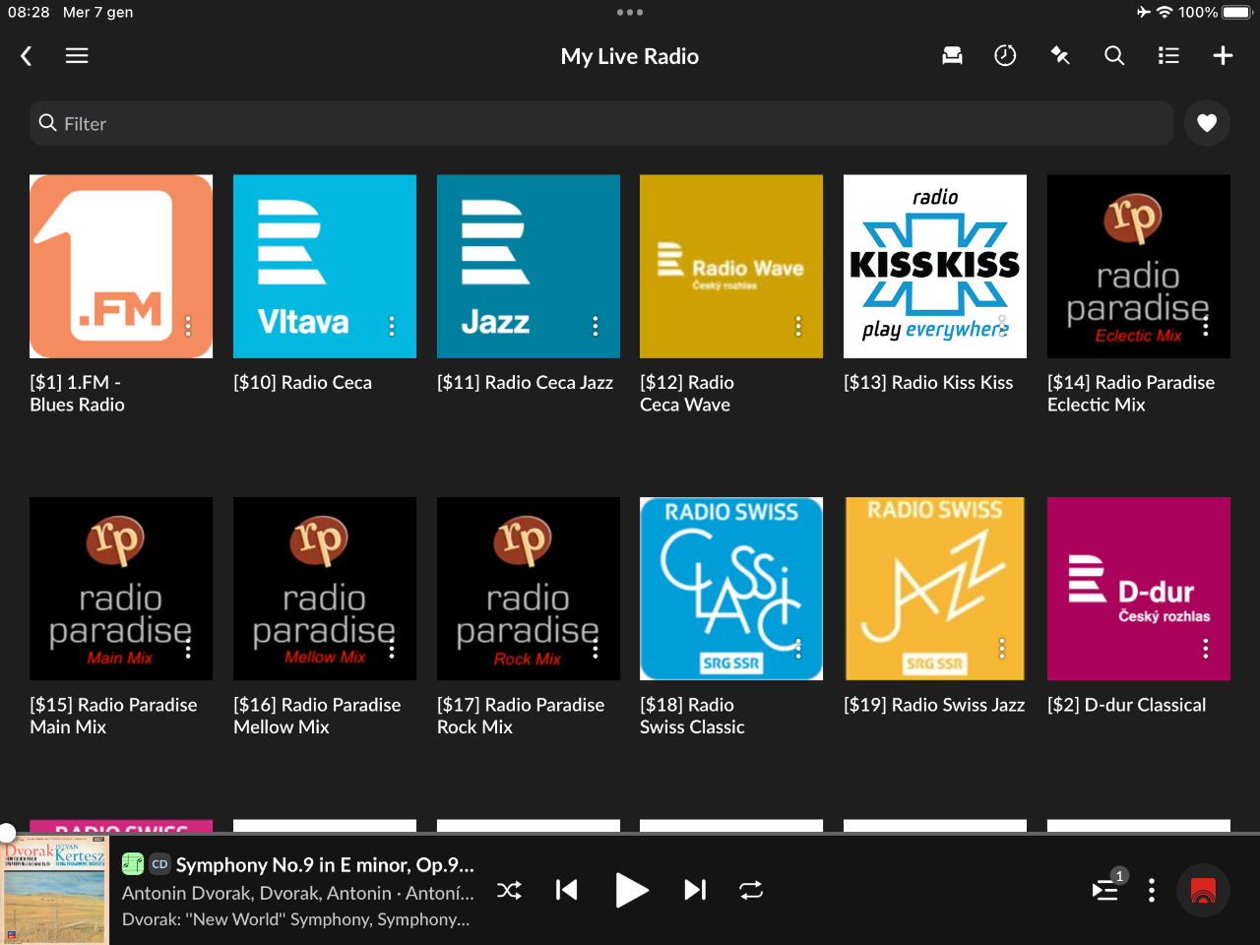Switch to list view layout

tap(1168, 56)
